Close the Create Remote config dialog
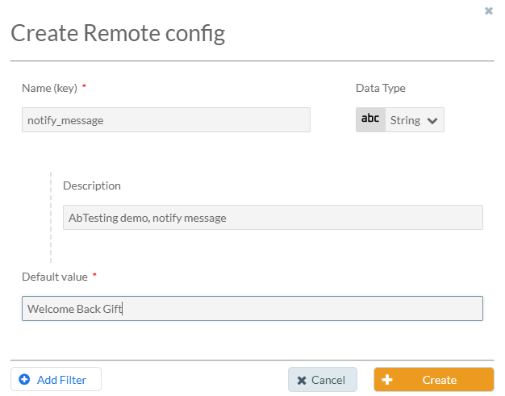 (x=489, y=11)
